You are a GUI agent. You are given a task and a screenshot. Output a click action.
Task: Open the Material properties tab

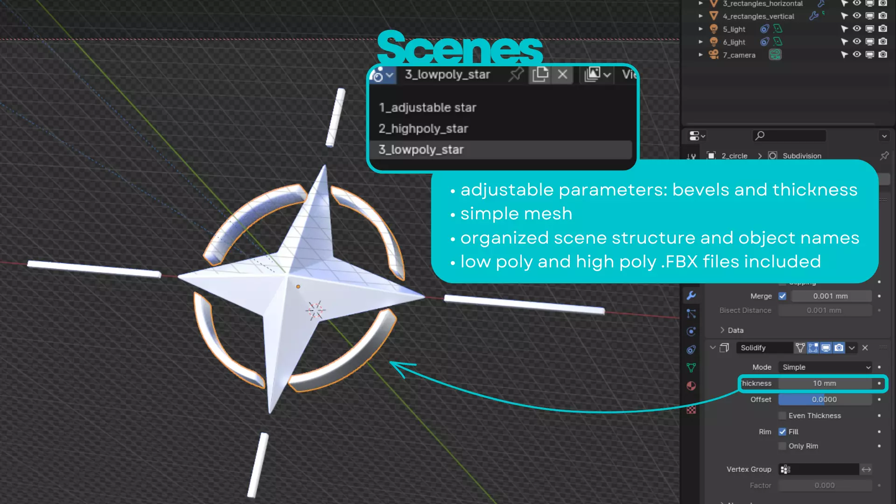click(x=691, y=385)
